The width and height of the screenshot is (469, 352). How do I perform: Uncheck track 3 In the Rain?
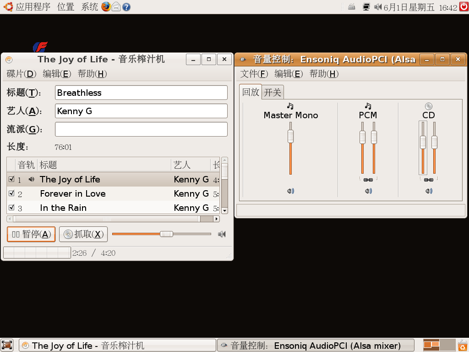pyautogui.click(x=11, y=208)
